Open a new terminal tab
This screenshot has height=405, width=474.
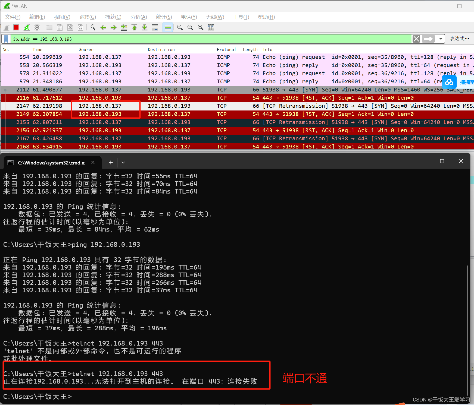111,162
